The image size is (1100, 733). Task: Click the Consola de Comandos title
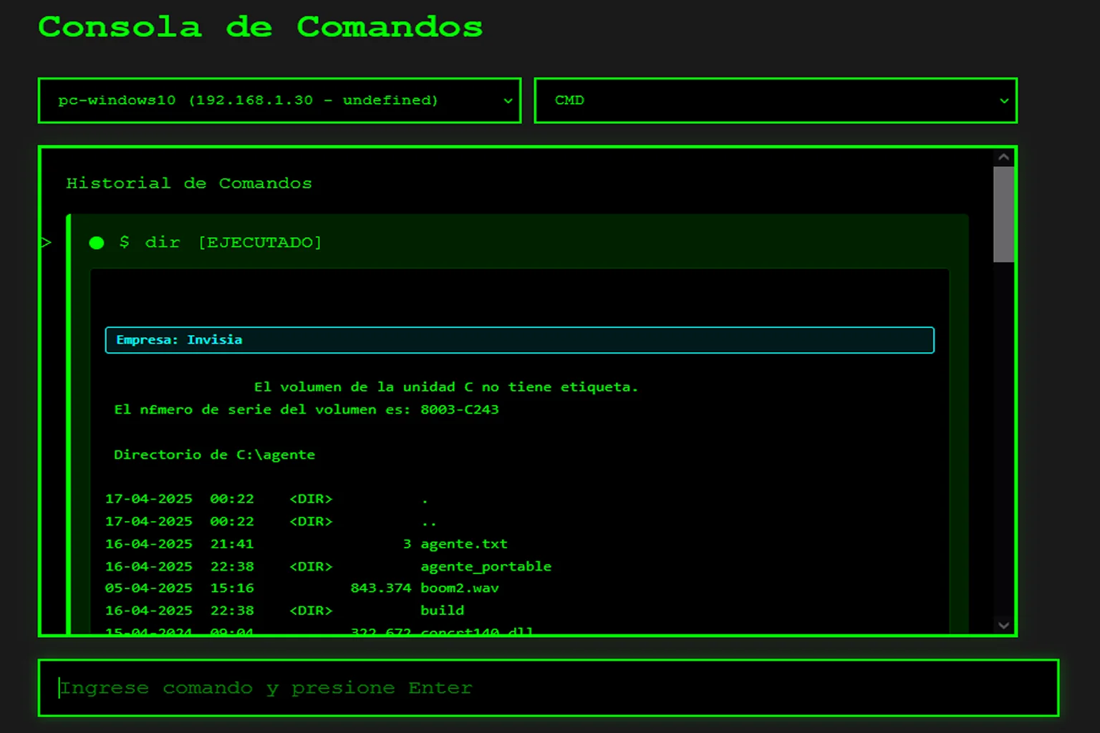261,27
